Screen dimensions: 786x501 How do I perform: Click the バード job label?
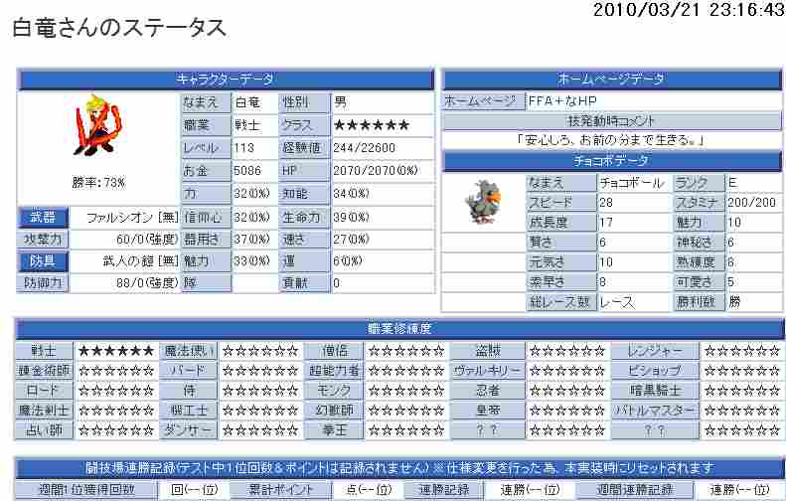[x=189, y=371]
